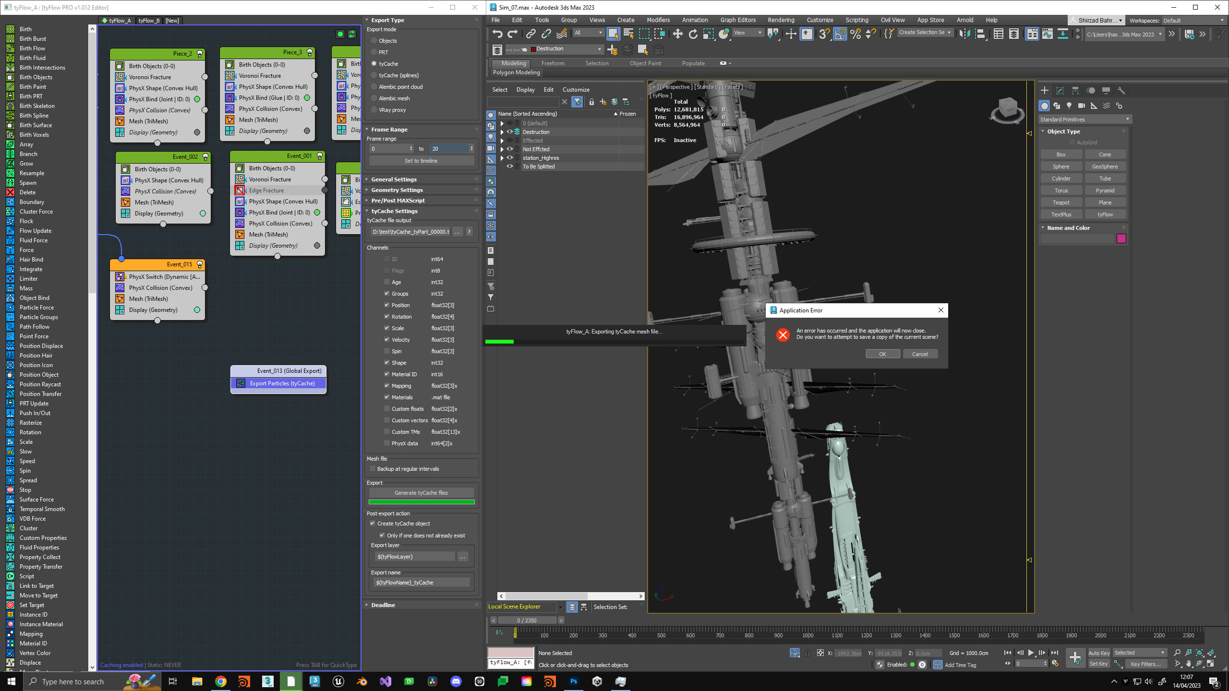The image size is (1229, 691).
Task: Click the green enable icon in tyFlow editor
Action: pyautogui.click(x=340, y=34)
